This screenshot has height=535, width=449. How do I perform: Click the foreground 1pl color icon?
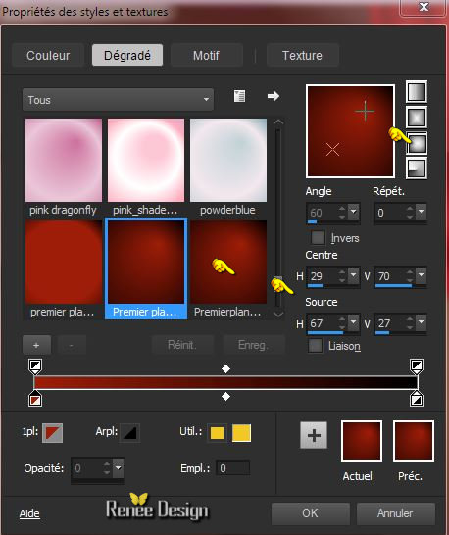click(x=52, y=433)
